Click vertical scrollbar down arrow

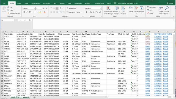(x=174, y=95)
